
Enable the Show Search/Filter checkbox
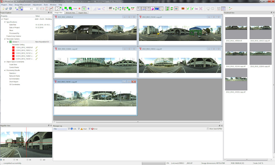click(208, 129)
